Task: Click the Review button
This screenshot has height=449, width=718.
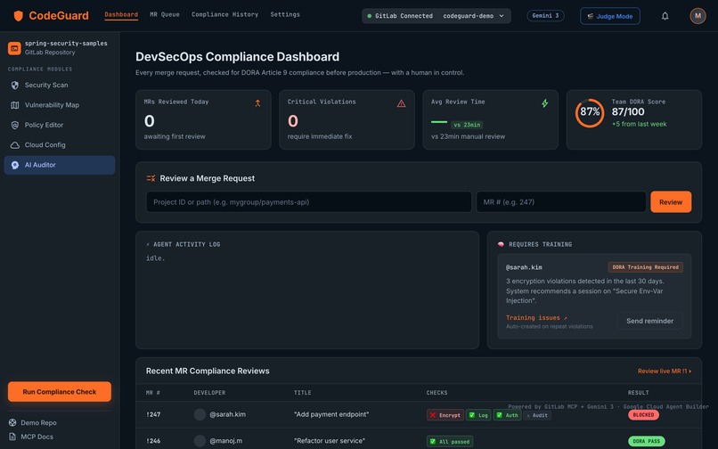Action: point(671,202)
